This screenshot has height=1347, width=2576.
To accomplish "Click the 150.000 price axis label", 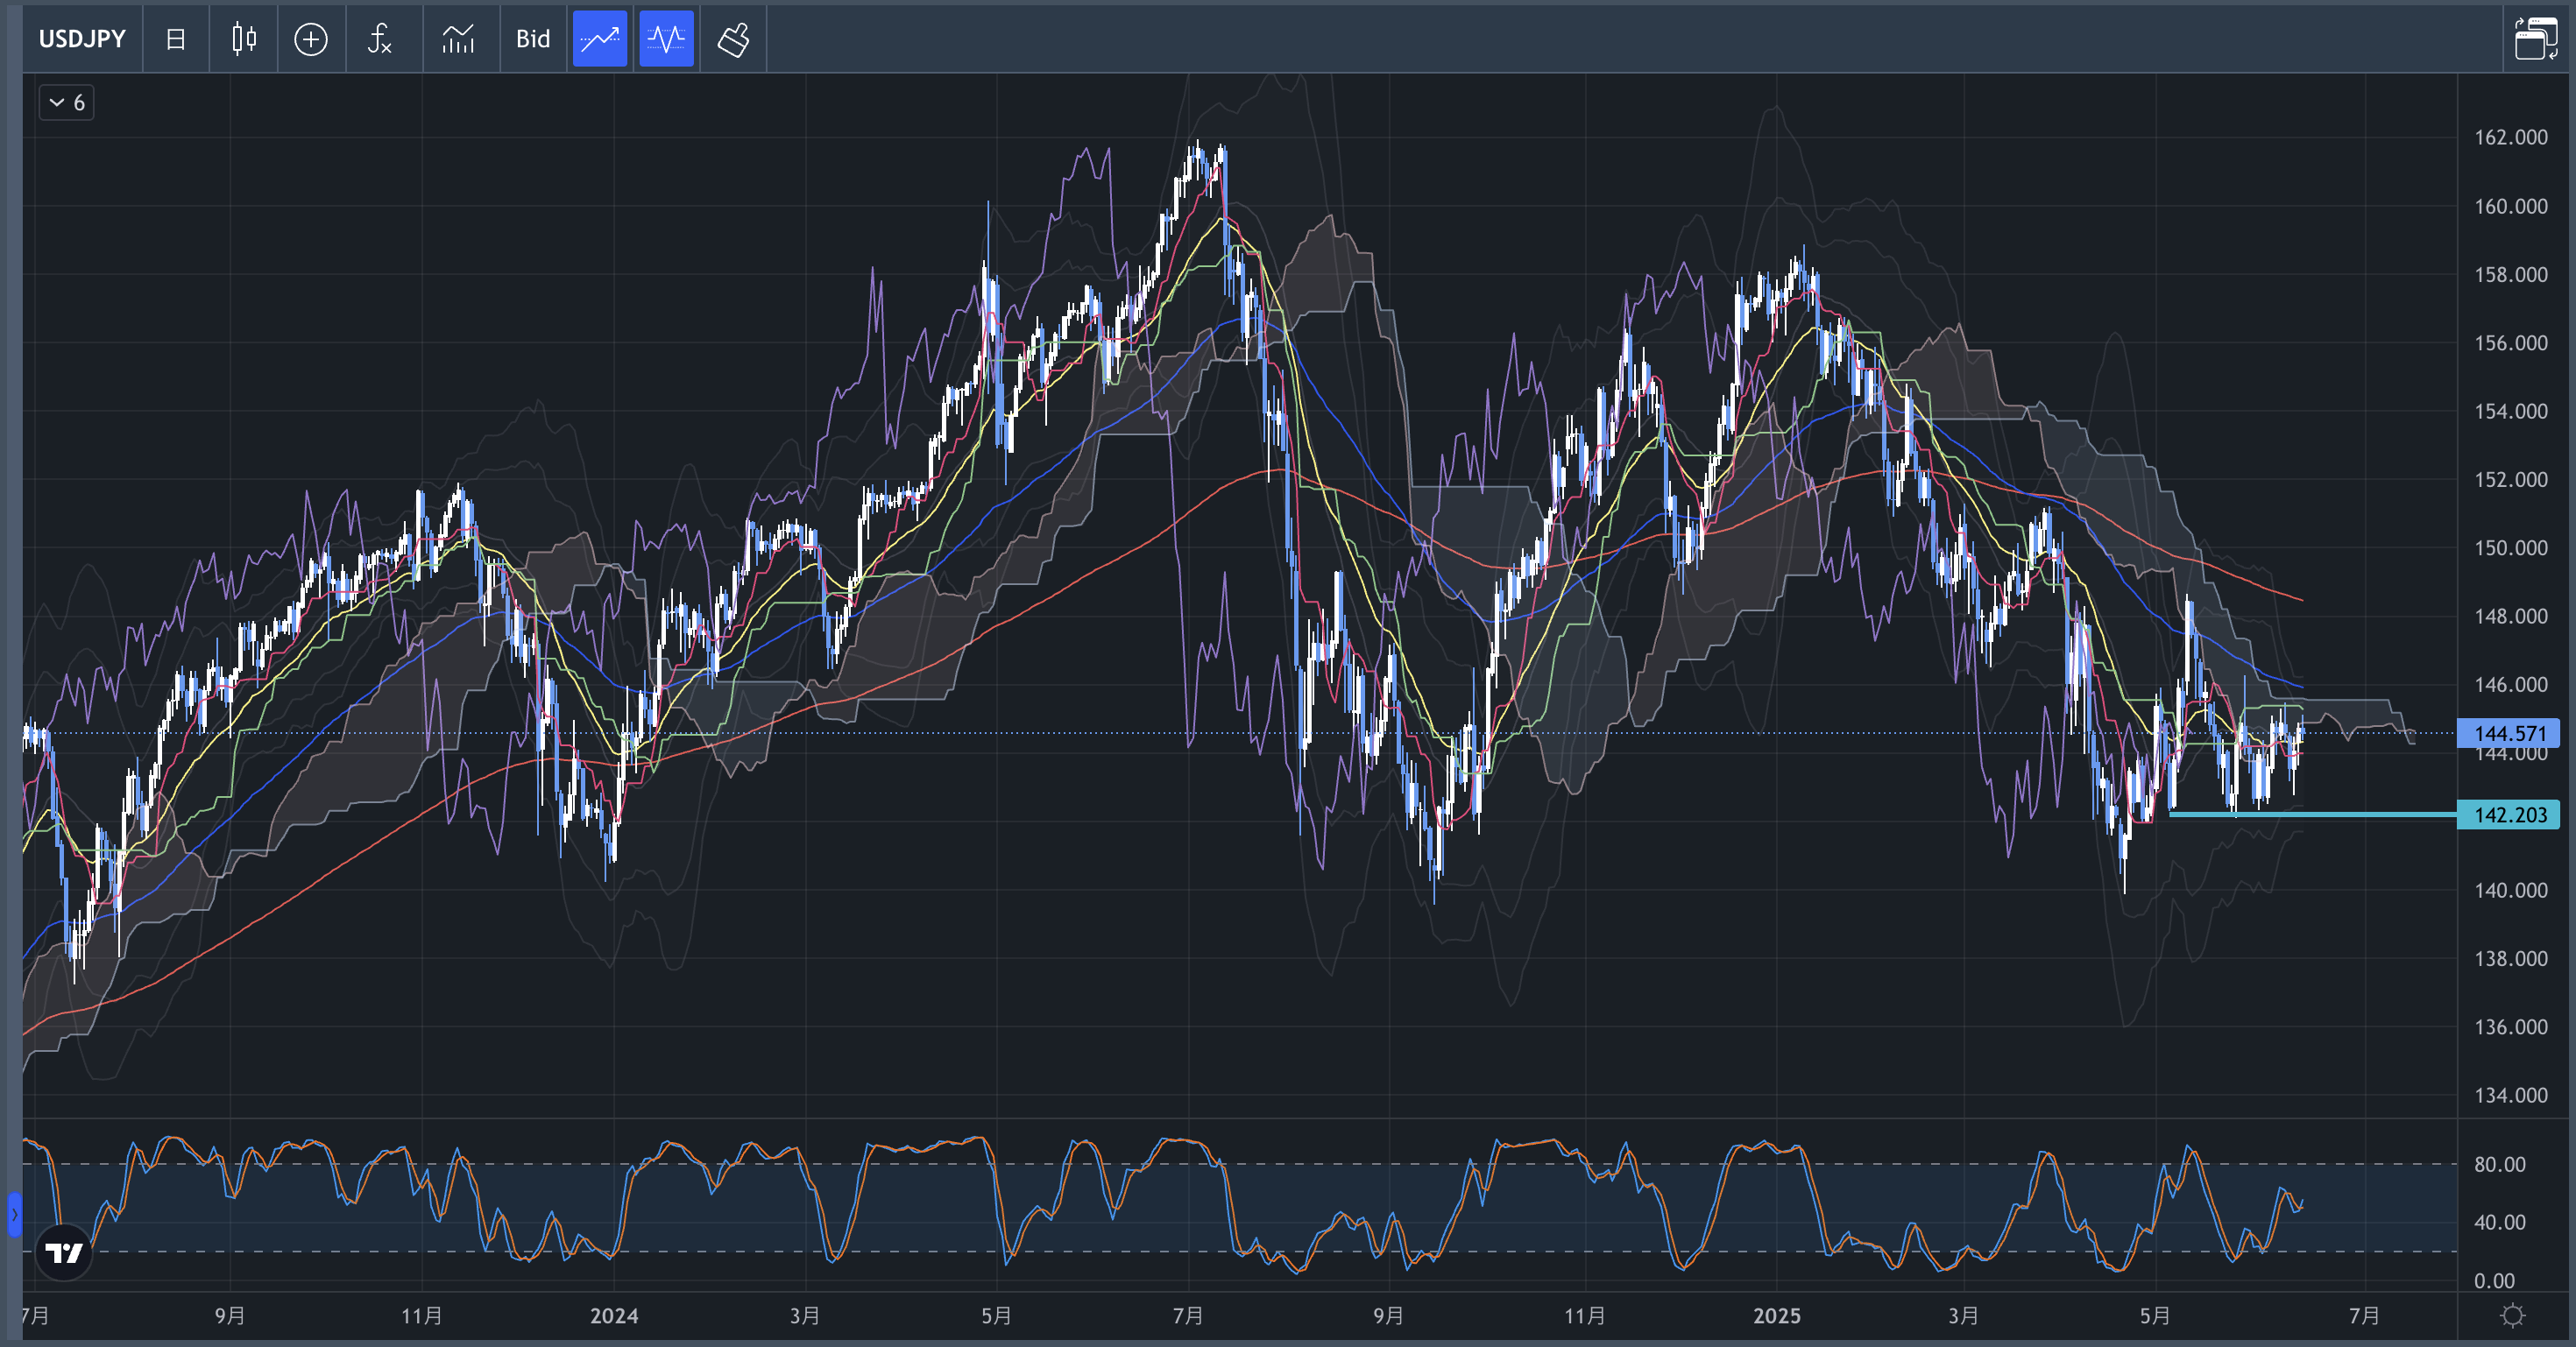I will [2511, 547].
